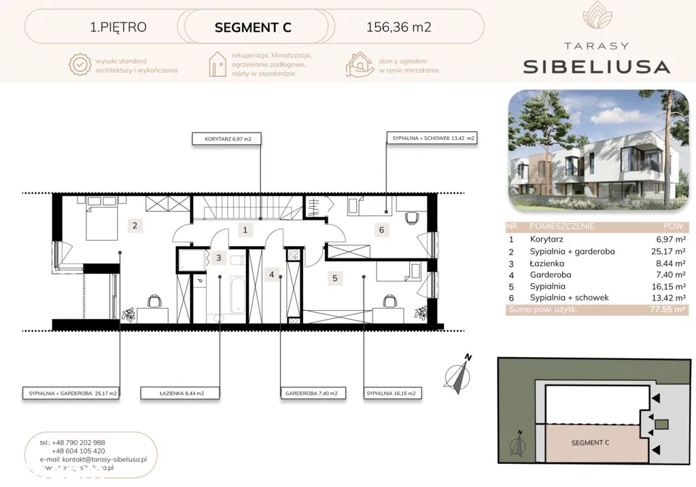Viewport: 696px width, 487px height.
Task: Select the room 4 number marker on the plan
Action: tap(272, 275)
